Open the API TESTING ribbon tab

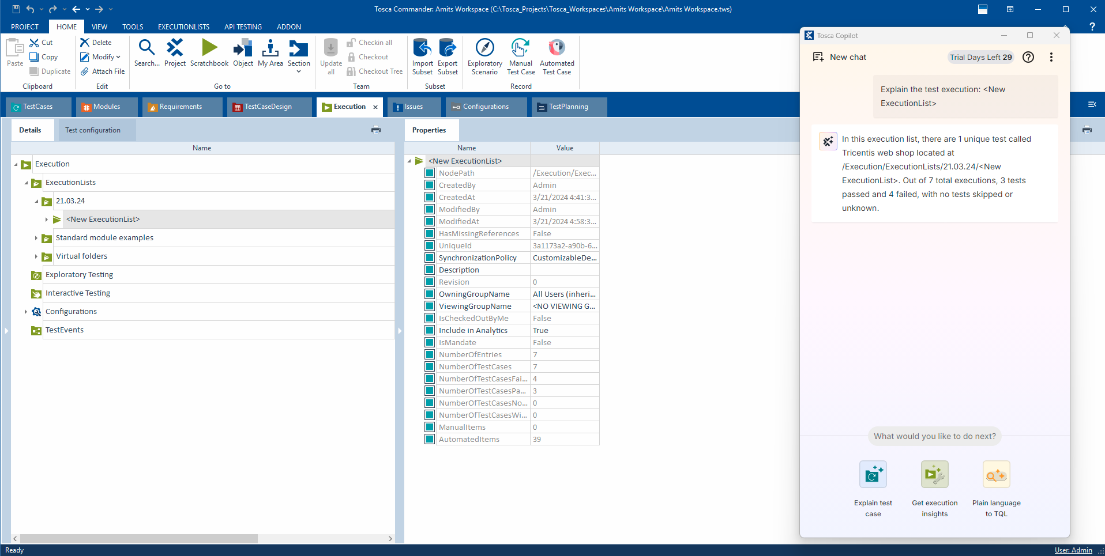click(x=243, y=27)
